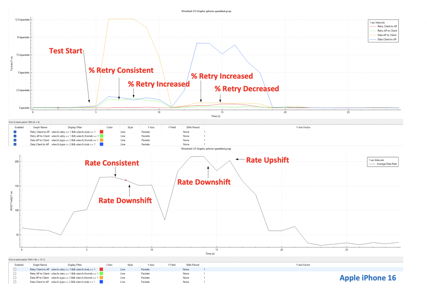Disable Data AP to Client in upper table
427x289 pixels.
coord(15,140)
